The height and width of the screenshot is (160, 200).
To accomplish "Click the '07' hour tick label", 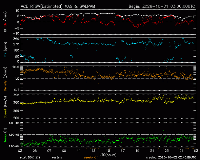I will (49, 151).
